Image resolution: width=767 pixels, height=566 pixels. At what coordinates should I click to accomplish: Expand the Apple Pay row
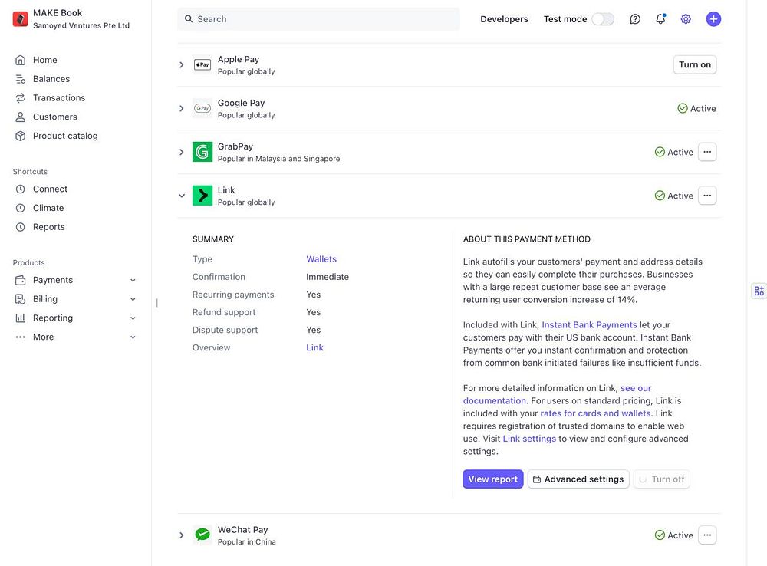(x=182, y=65)
